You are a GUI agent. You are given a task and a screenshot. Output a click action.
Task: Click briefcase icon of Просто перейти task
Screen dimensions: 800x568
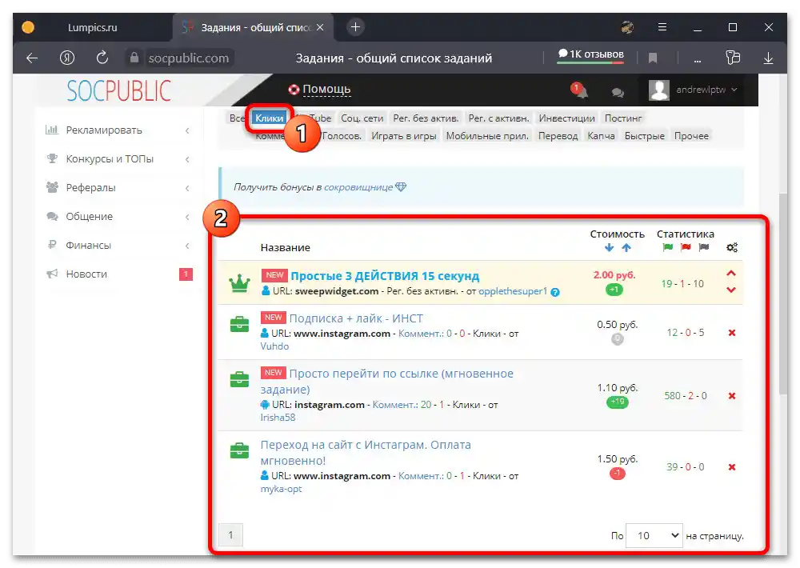coord(239,379)
